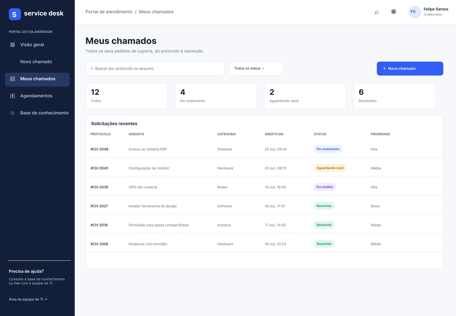Click the STATUS column header
The height and width of the screenshot is (316, 456).
[x=320, y=134]
